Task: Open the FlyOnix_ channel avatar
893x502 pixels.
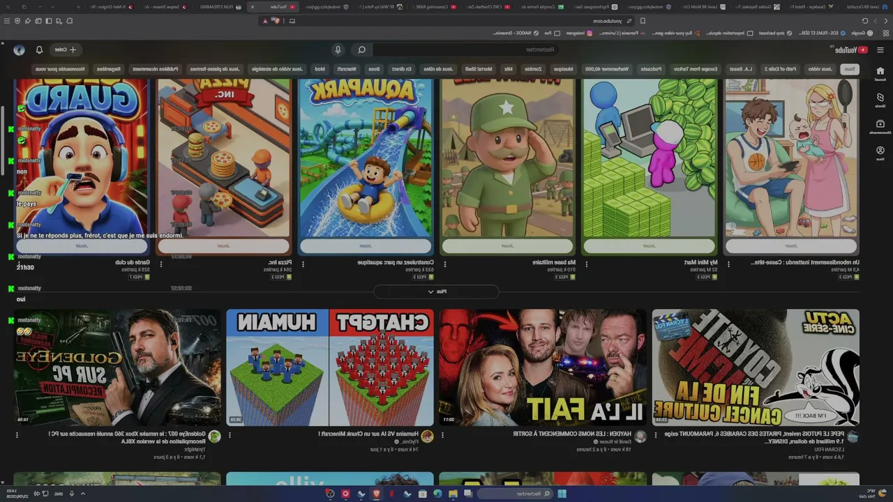Action: (x=427, y=436)
